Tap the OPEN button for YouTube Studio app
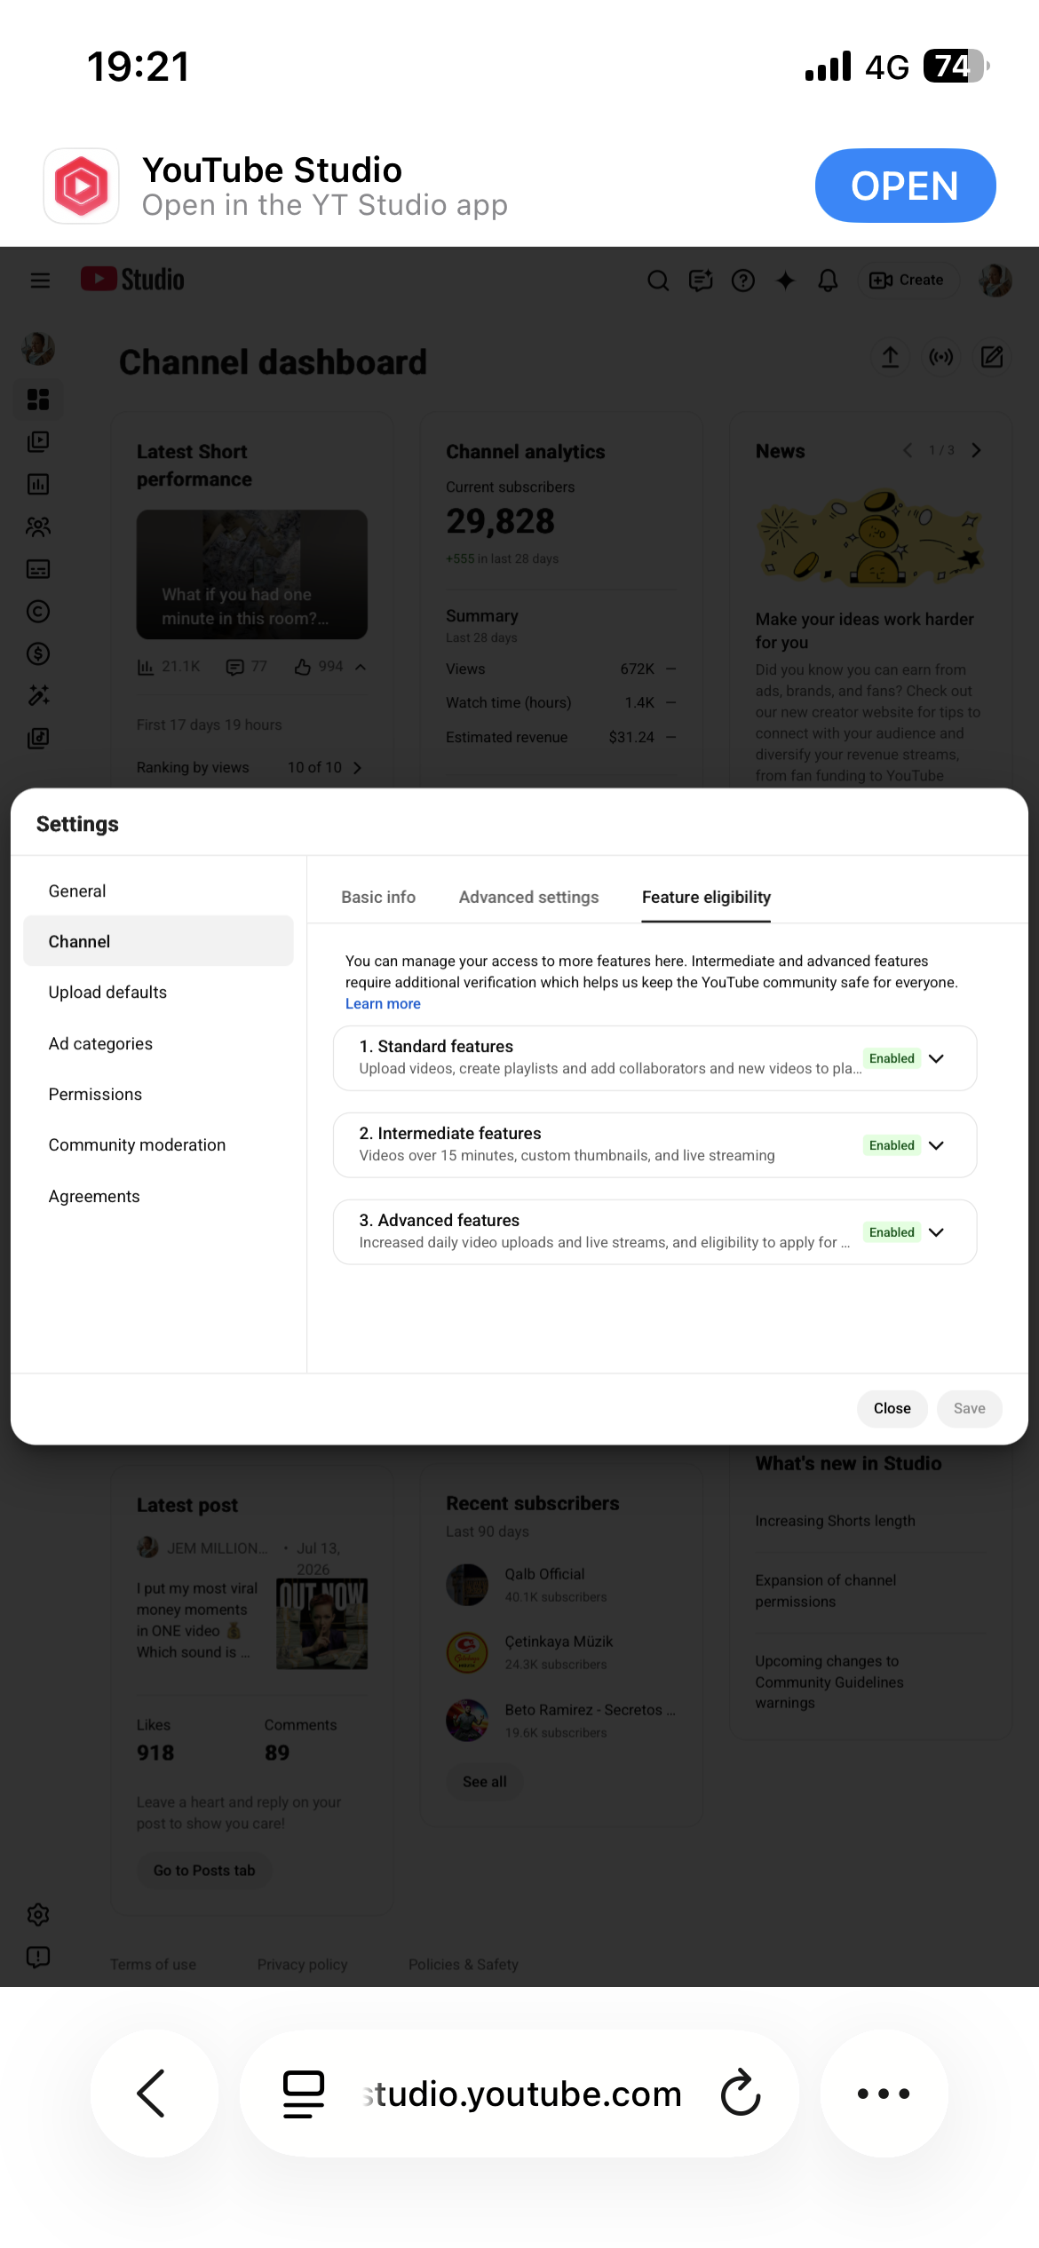1039x2248 pixels. pyautogui.click(x=905, y=186)
